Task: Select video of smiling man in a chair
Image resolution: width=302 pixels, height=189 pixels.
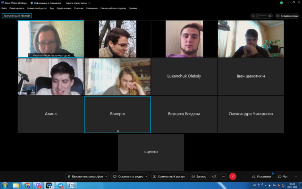Action: click(51, 77)
